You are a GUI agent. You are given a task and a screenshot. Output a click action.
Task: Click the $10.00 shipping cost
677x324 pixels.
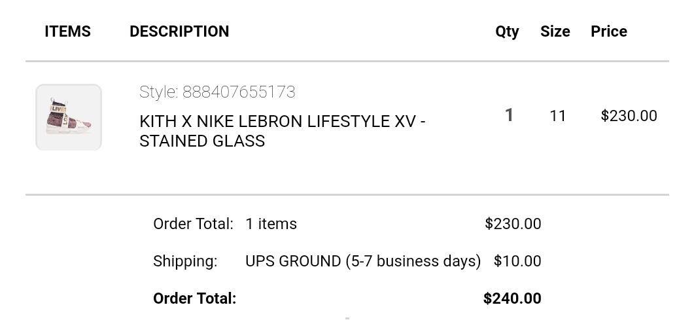(517, 261)
